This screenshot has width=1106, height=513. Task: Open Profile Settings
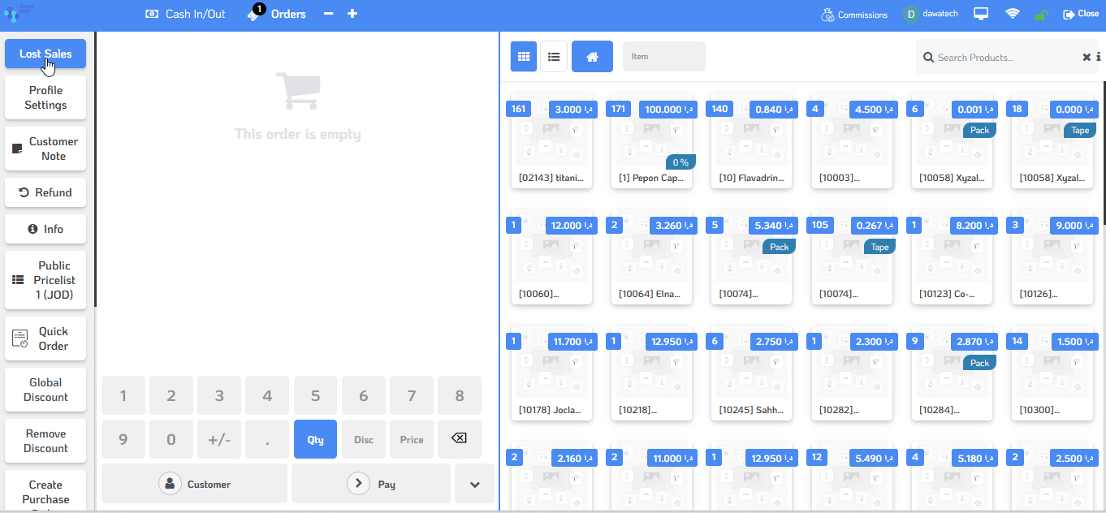[x=45, y=97]
